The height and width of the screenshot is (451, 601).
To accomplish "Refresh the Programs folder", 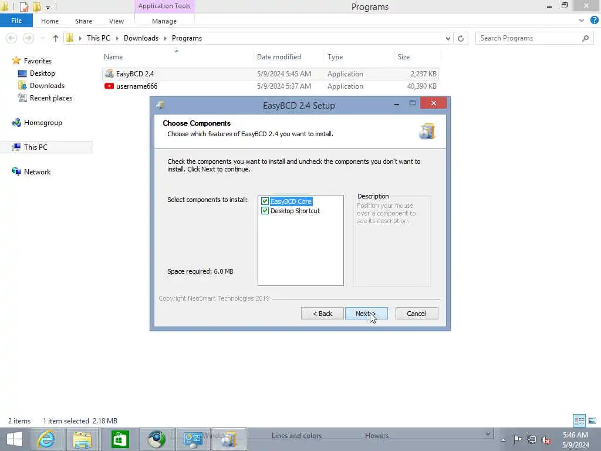I will click(x=461, y=38).
